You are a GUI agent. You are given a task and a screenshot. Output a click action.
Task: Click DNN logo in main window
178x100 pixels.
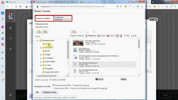point(11,16)
